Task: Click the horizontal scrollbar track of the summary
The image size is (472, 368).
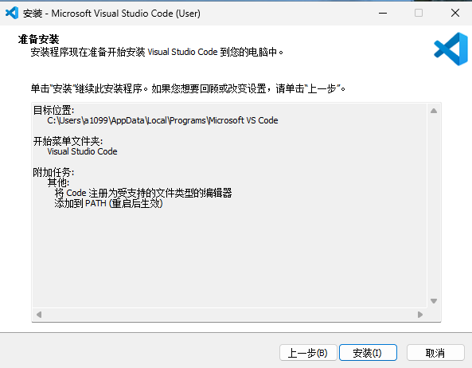Action: [x=229, y=315]
